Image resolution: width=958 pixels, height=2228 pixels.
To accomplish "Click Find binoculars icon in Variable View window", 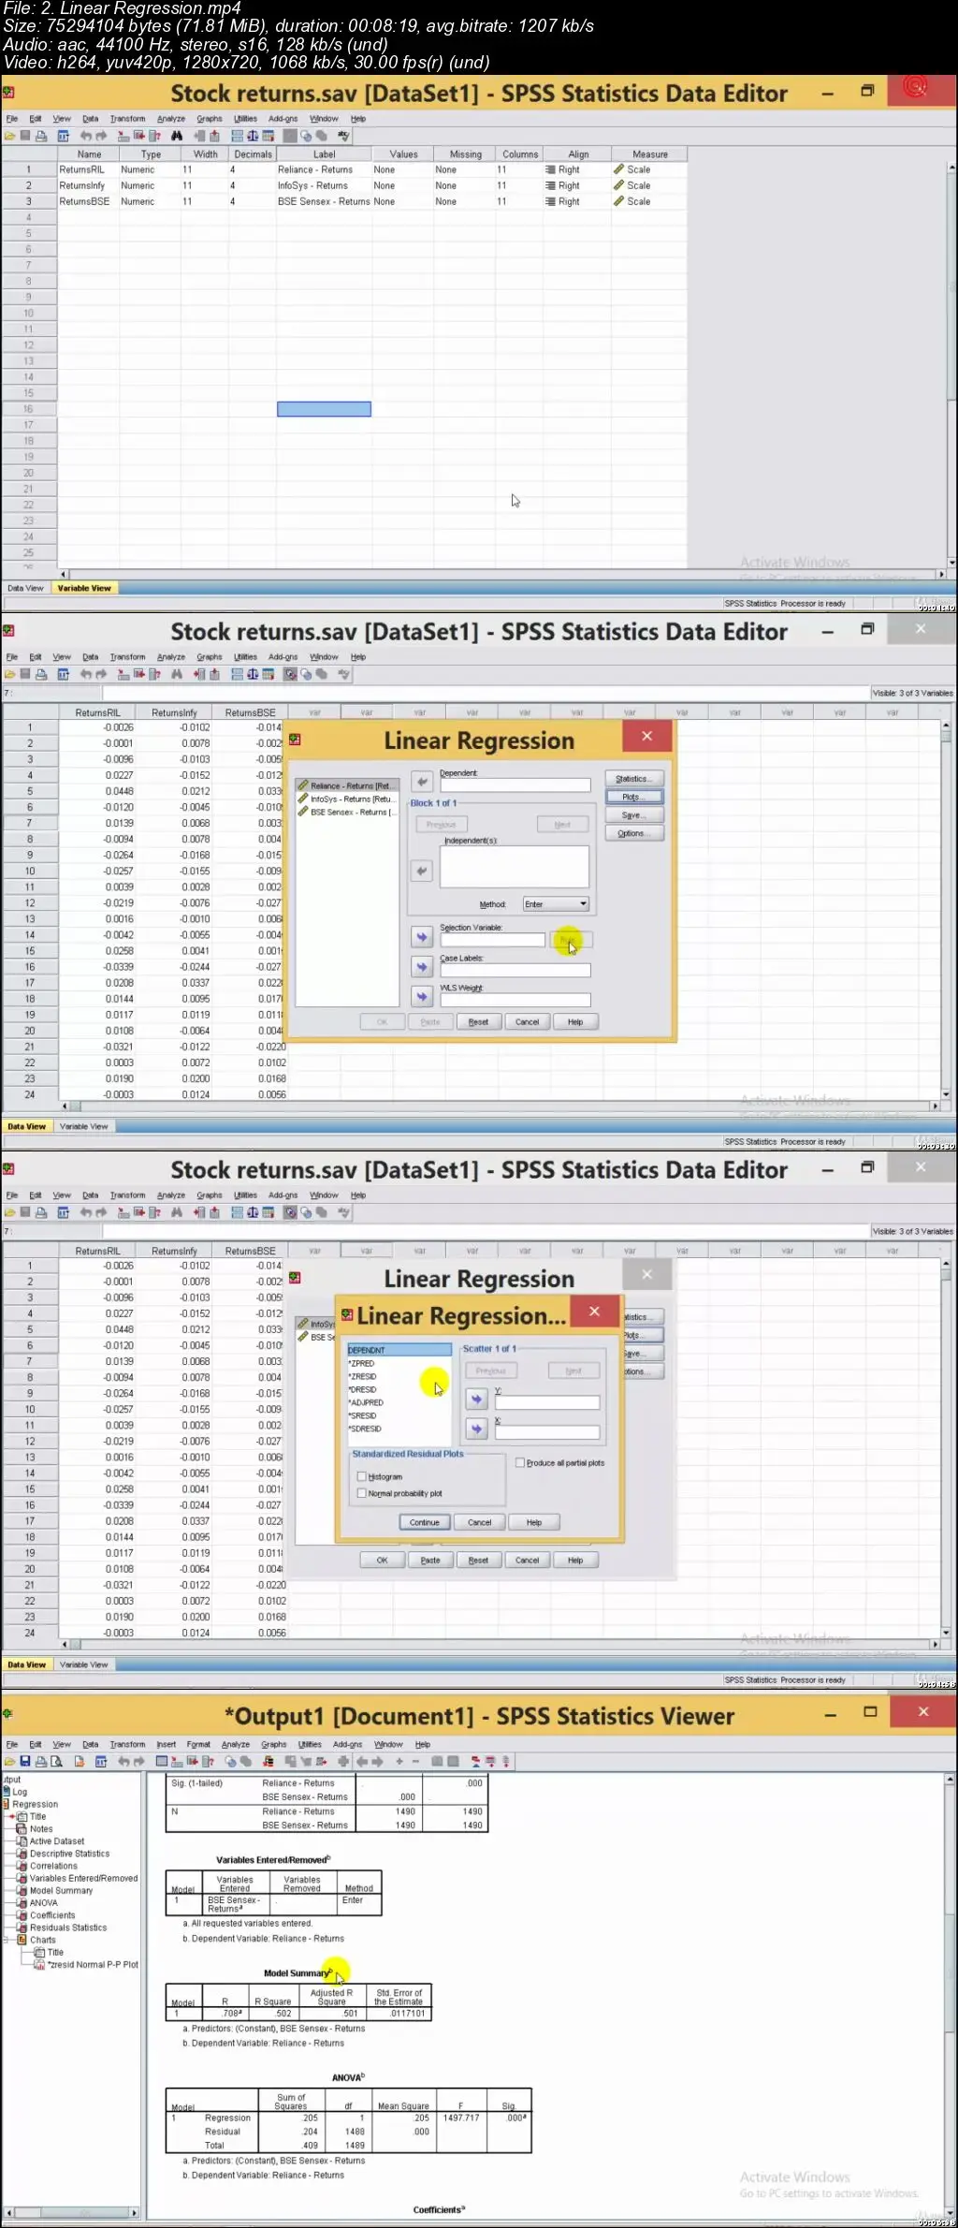I will [176, 137].
